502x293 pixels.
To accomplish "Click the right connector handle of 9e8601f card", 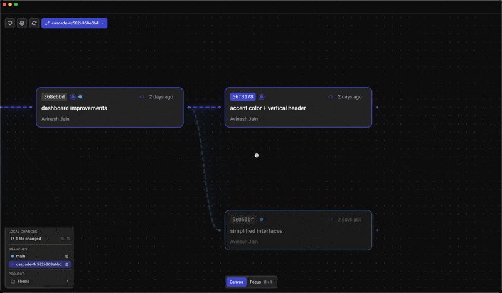I will [x=377, y=230].
